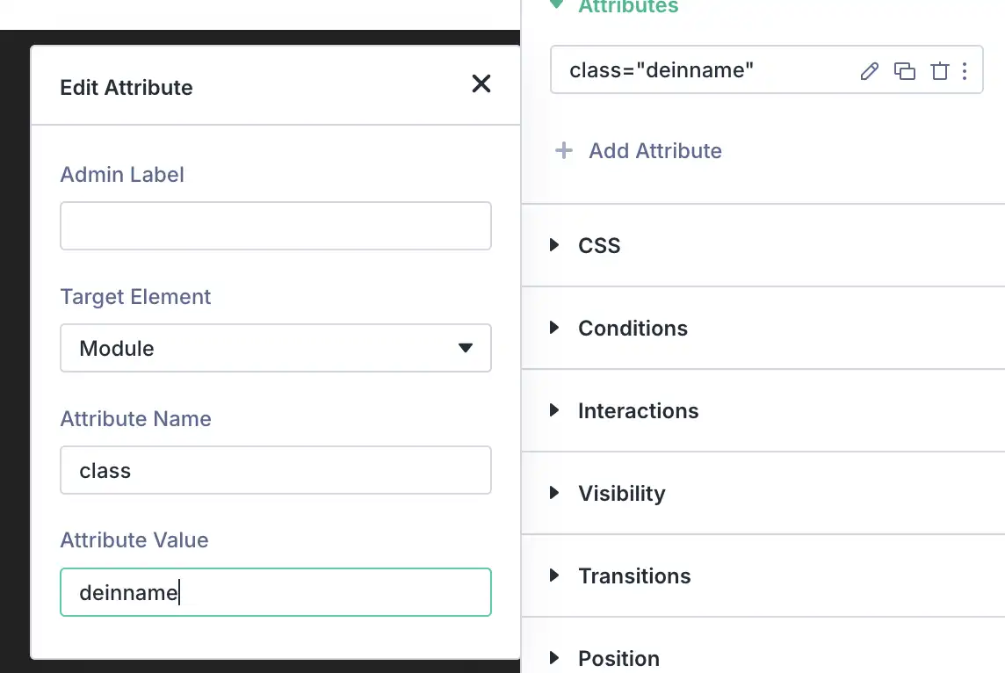Screen dimensions: 1005x673
Task: Collapse the Attributes section
Action: click(556, 5)
